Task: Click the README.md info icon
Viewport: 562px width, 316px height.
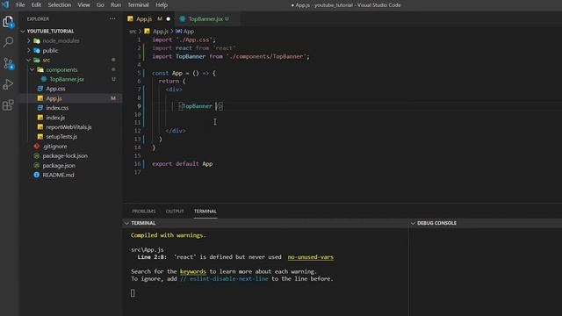Action: [x=37, y=175]
